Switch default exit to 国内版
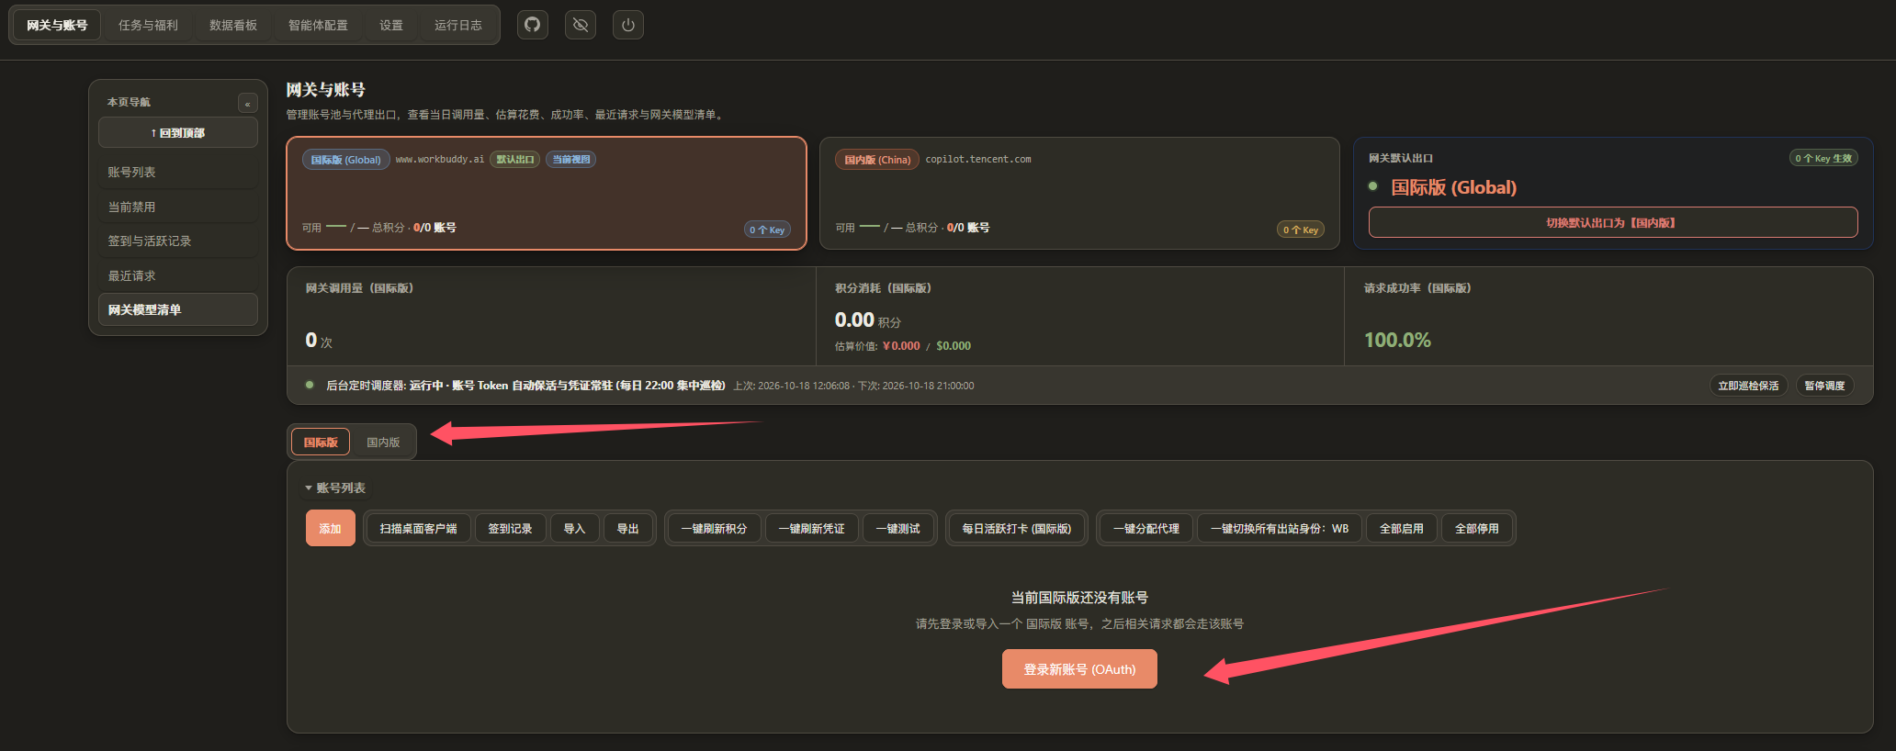 (x=1613, y=223)
